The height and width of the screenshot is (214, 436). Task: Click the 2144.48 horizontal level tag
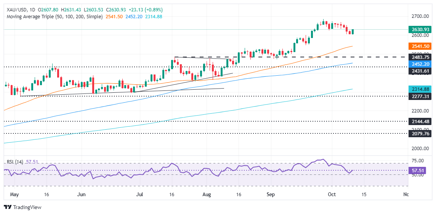[420, 121]
